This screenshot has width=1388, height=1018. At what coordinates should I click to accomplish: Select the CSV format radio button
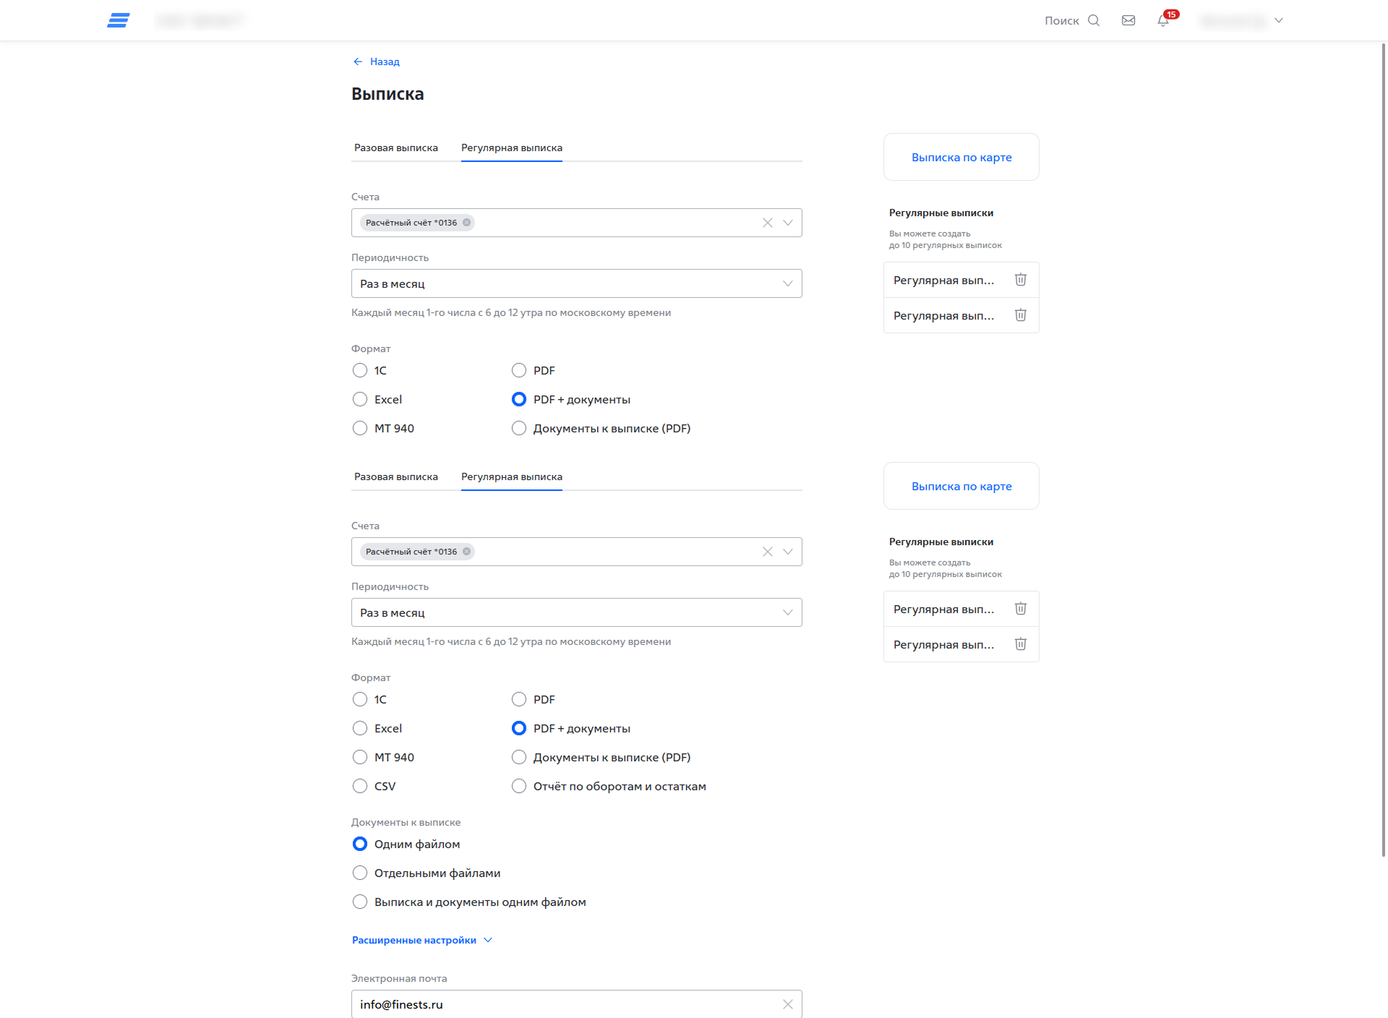[360, 786]
